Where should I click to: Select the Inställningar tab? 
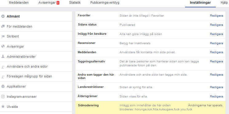tap(200, 3)
